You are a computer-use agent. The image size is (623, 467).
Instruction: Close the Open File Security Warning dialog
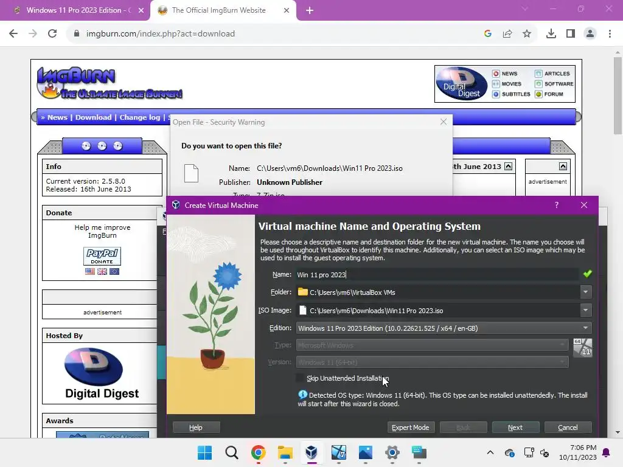tap(444, 122)
